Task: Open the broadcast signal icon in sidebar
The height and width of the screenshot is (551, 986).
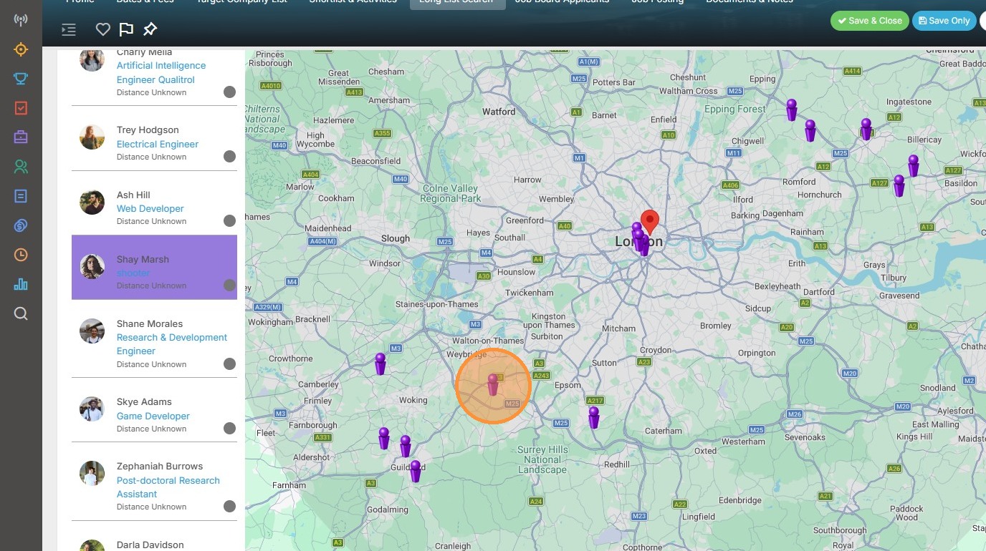Action: [x=21, y=20]
